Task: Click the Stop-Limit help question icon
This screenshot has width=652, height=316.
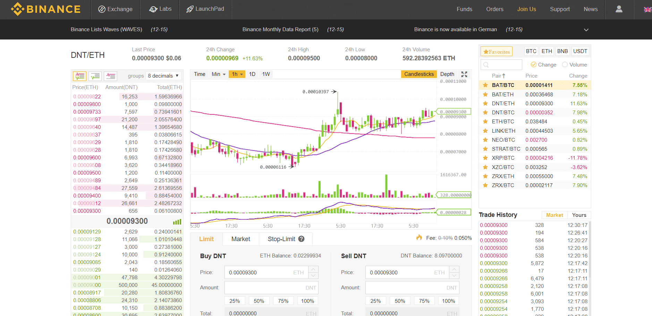Action: coord(301,239)
